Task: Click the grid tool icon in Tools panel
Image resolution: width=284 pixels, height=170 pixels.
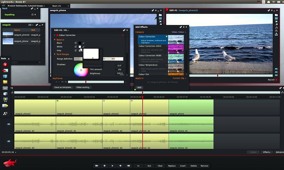Action: [5, 88]
